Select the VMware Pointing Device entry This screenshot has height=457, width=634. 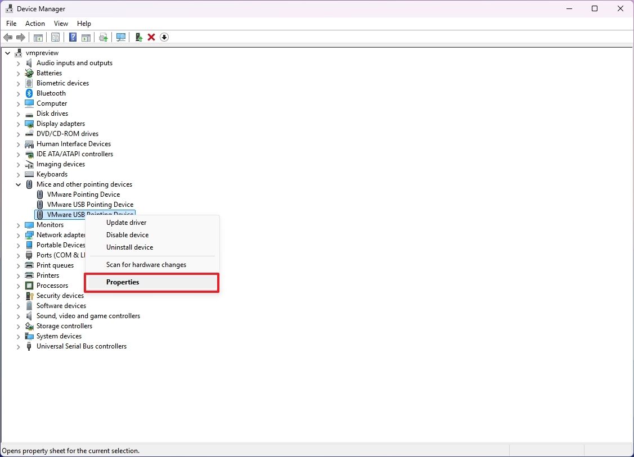click(x=82, y=194)
